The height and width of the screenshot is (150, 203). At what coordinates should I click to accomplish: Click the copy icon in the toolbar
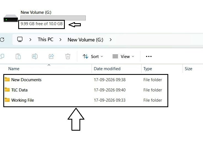coord(2,56)
